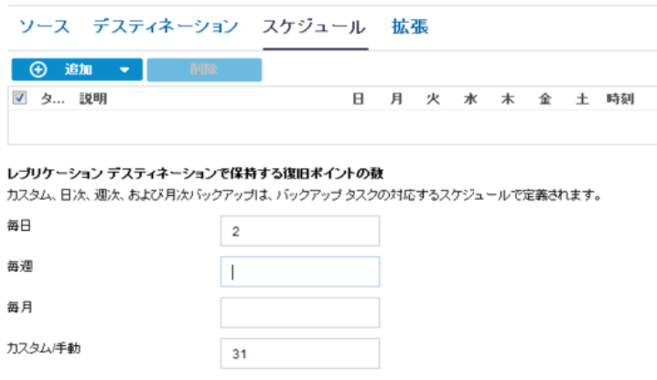Open the 追加 dropdown arrow
The image size is (657, 380).
(124, 71)
